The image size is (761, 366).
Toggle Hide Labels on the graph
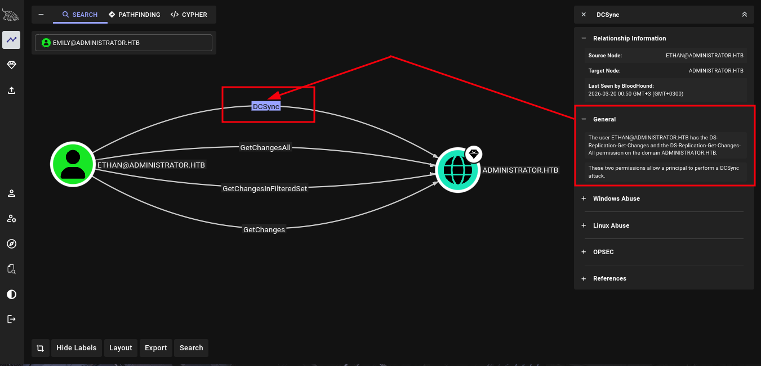point(77,348)
